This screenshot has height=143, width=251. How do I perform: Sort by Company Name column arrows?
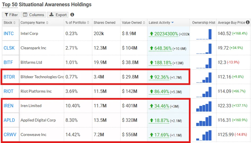[47, 23]
